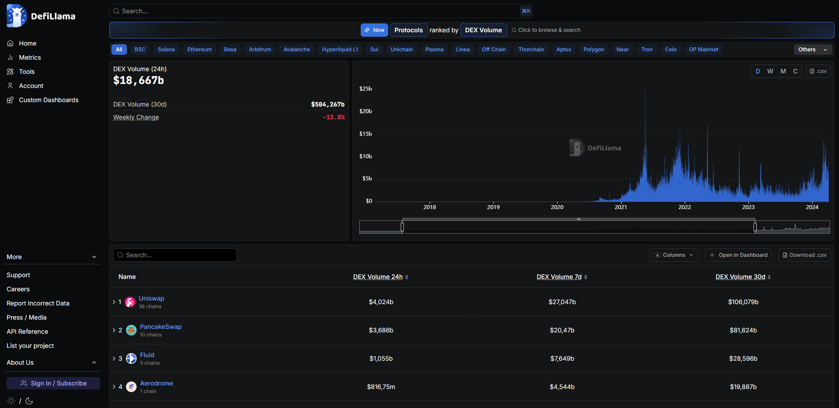Screen dimensions: 839x408
Task: Click the Sign In / Subscribe button
Action: coord(53,383)
